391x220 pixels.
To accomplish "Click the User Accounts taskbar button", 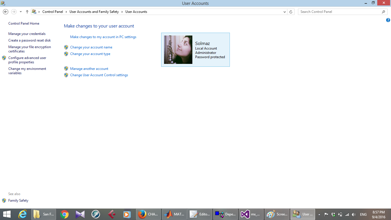I will coord(303,214).
